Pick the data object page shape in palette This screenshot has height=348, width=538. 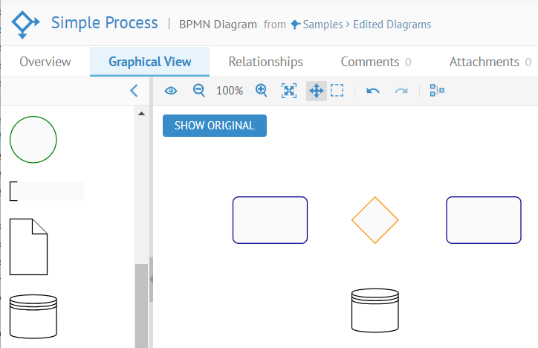[x=28, y=246]
